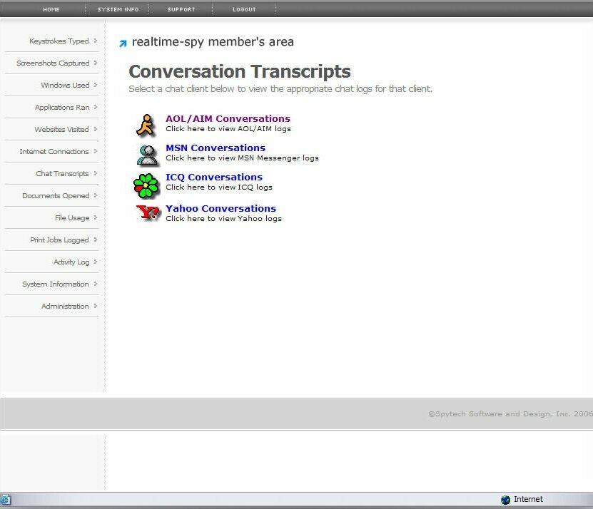Open the MSN Conversations link
This screenshot has height=509, width=593.
coord(216,148)
